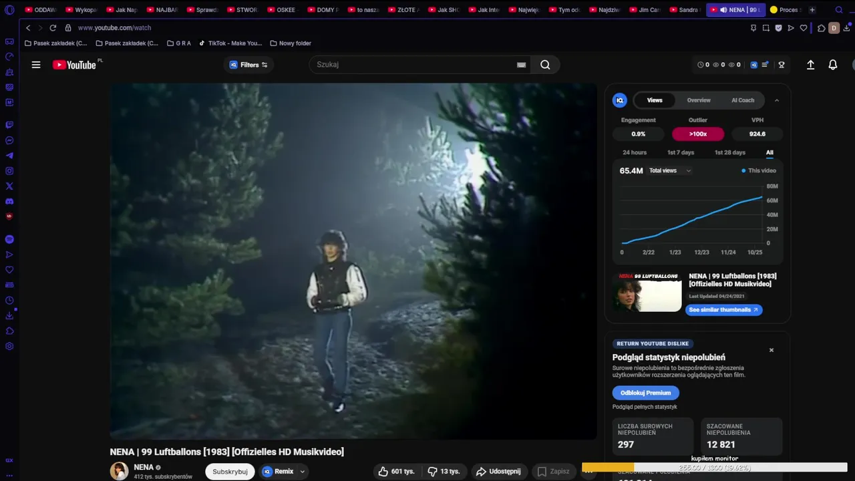Click the views growth chart line
Image resolution: width=855 pixels, height=481 pixels.
point(693,220)
